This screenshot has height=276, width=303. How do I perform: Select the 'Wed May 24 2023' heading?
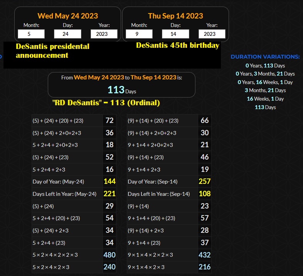[x=68, y=16]
